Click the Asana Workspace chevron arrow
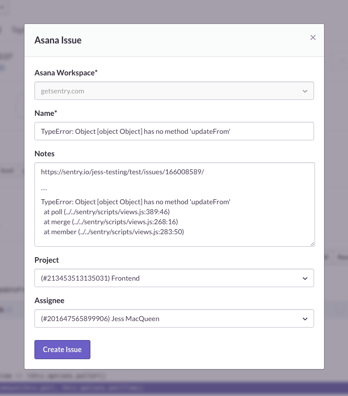The width and height of the screenshot is (348, 396). (x=305, y=91)
